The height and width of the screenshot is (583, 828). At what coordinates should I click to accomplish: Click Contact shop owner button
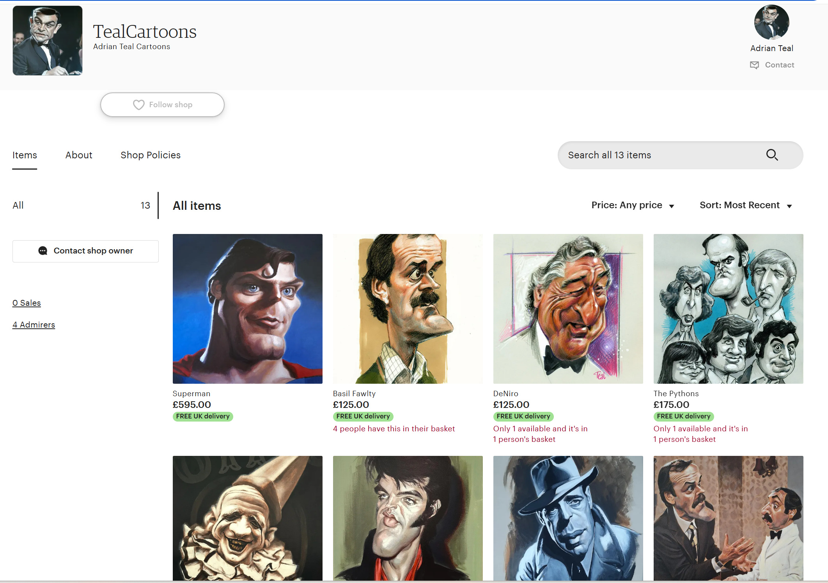[x=85, y=251]
